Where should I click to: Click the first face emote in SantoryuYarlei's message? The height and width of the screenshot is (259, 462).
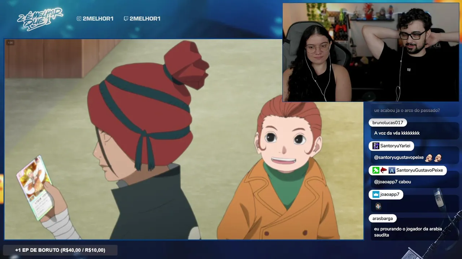click(429, 158)
